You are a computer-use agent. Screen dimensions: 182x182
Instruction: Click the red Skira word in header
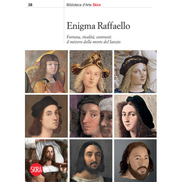click(x=97, y=5)
